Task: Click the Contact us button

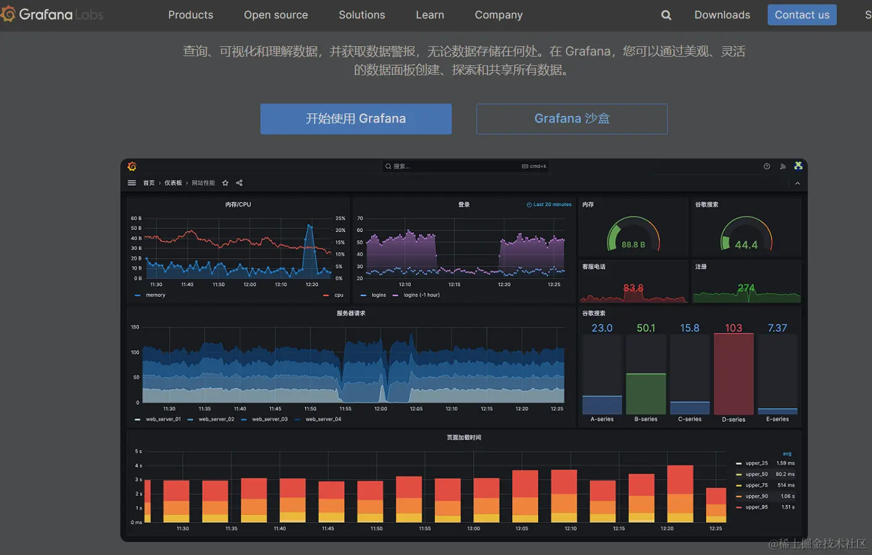Action: coord(802,15)
